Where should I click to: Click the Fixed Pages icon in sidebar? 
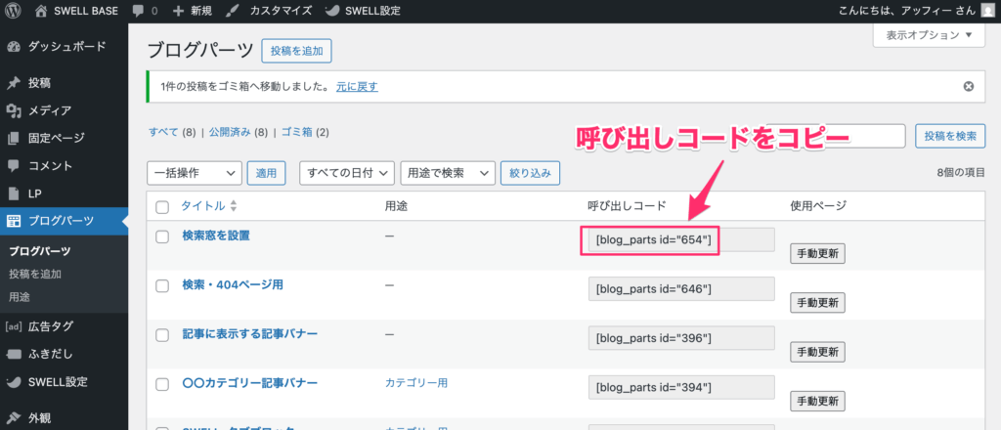14,138
